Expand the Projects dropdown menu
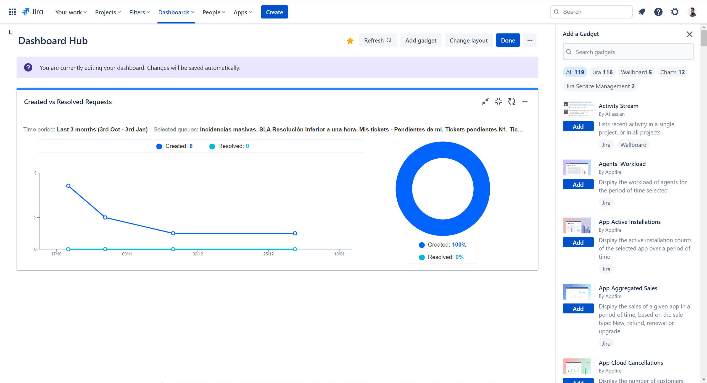Viewport: 707px width, 383px height. pyautogui.click(x=108, y=12)
